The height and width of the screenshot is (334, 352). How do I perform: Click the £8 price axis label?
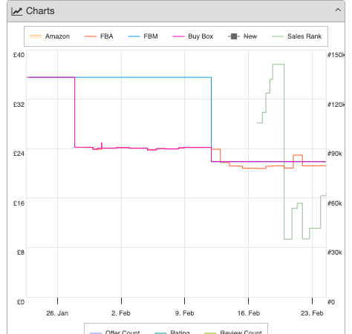[x=21, y=252]
